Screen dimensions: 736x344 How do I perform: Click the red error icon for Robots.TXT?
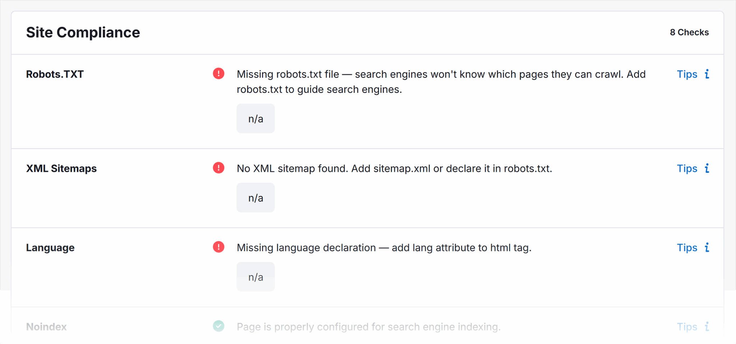218,74
